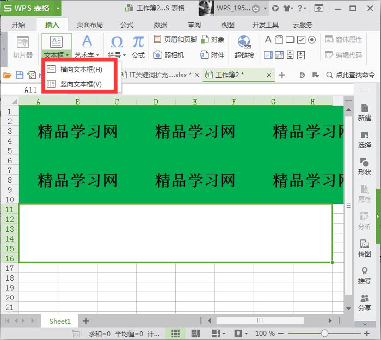Viewport: 381px width, 340px height.
Task: Choose vertical text box 竖向文本框(V)
Action: point(79,84)
